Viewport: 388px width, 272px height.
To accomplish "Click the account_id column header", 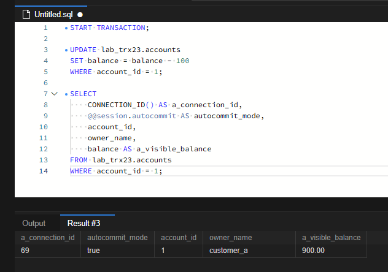I will (x=179, y=238).
